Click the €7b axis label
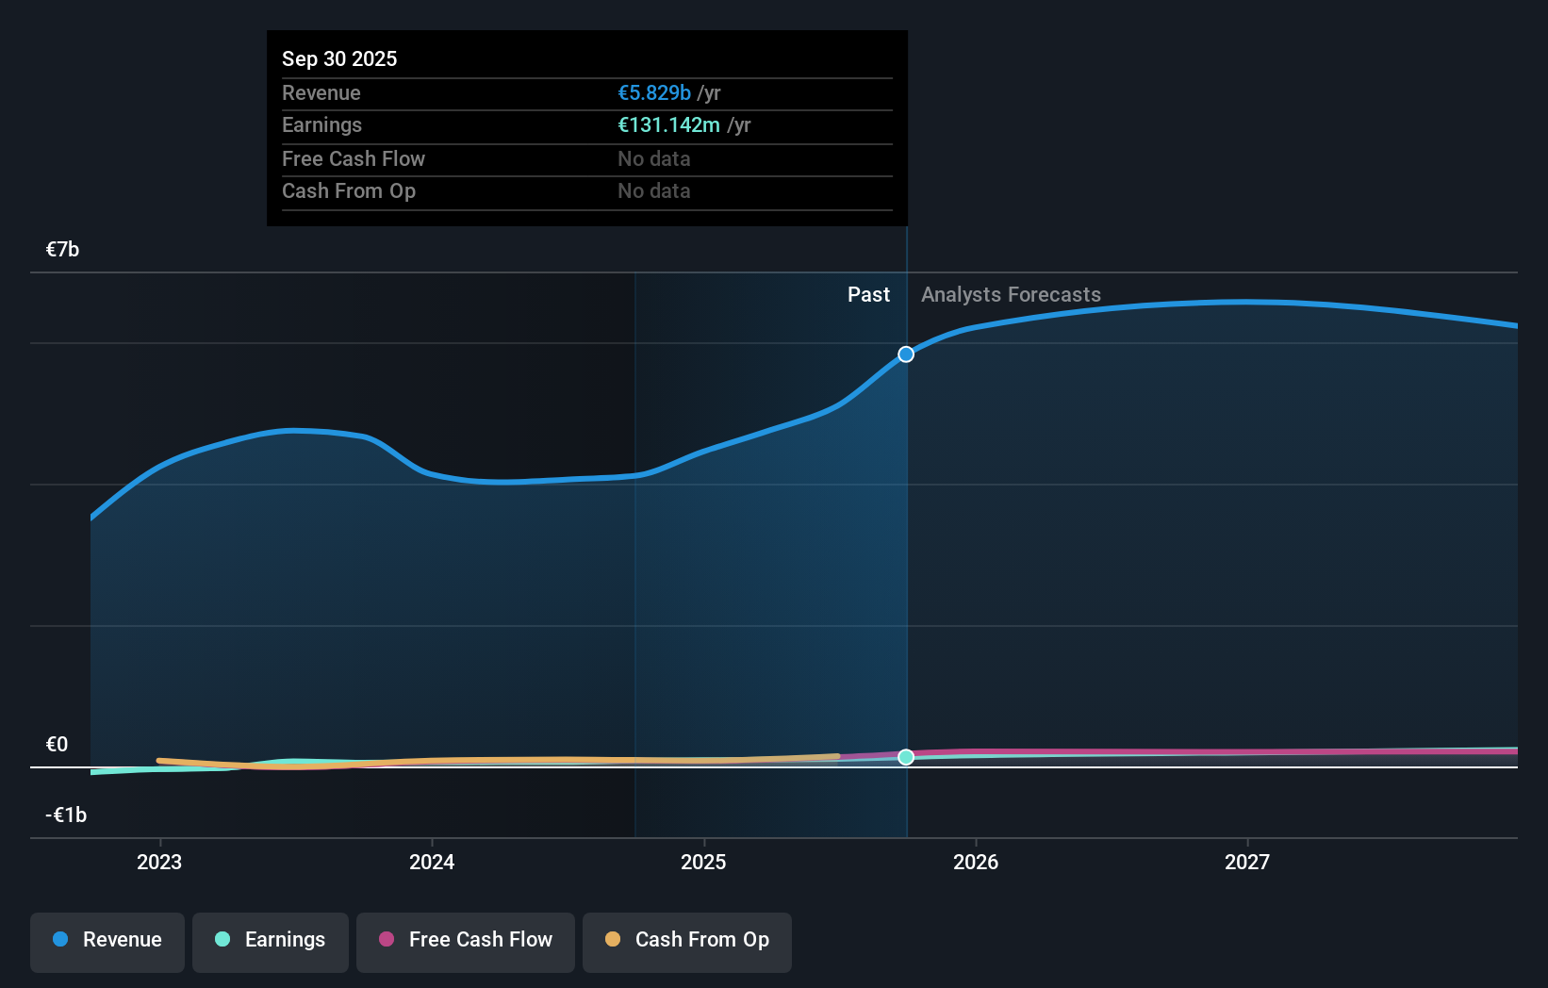 [x=60, y=249]
